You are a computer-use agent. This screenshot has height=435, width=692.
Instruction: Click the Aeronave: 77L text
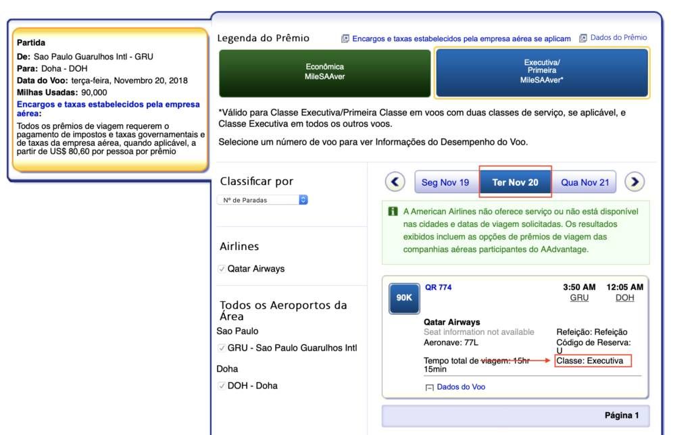coord(451,342)
